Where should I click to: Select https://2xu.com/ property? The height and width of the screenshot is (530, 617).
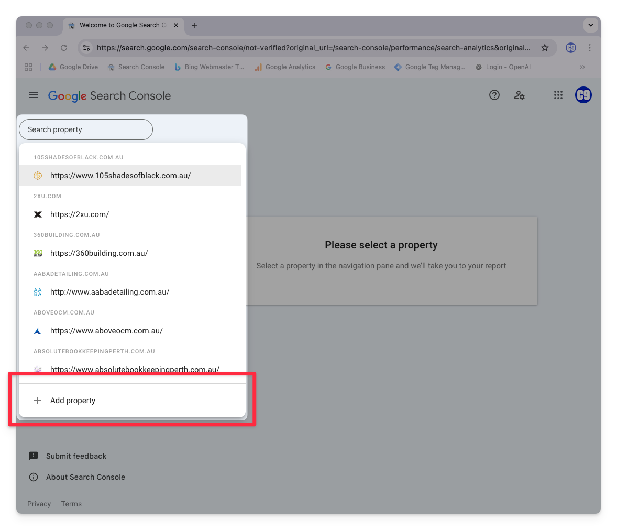coord(80,214)
